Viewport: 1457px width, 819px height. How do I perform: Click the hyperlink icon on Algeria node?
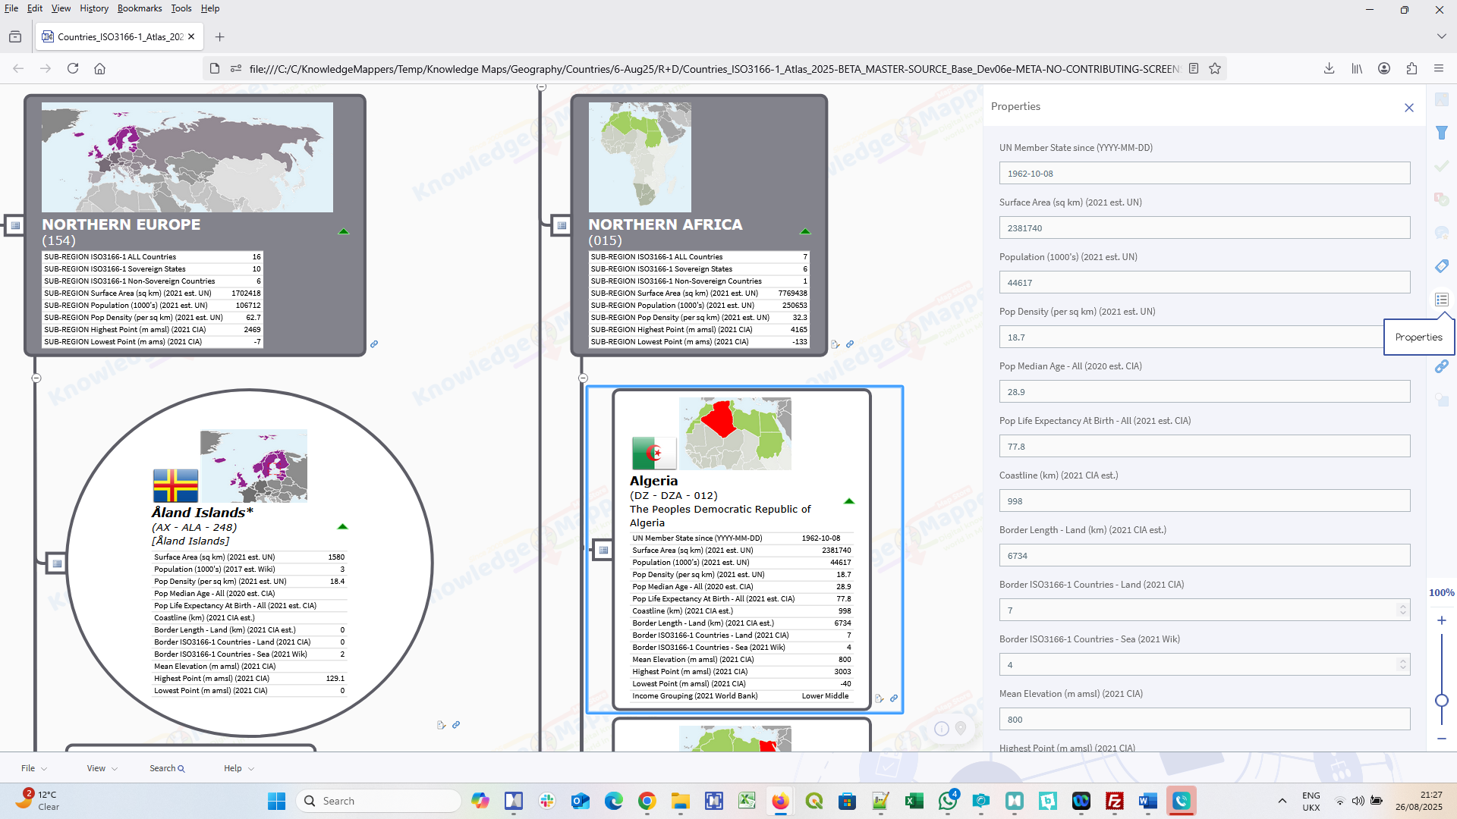click(894, 698)
